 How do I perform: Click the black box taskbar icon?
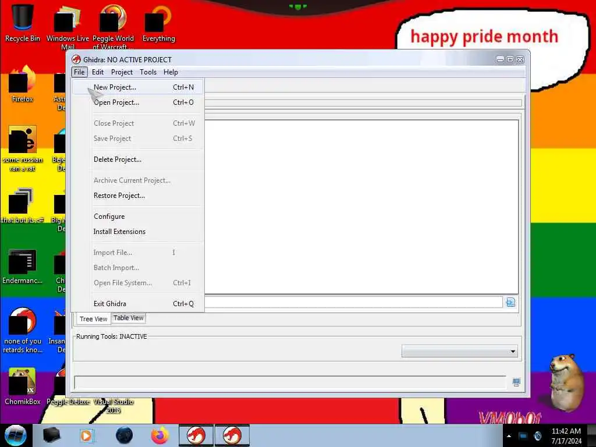[x=51, y=435]
